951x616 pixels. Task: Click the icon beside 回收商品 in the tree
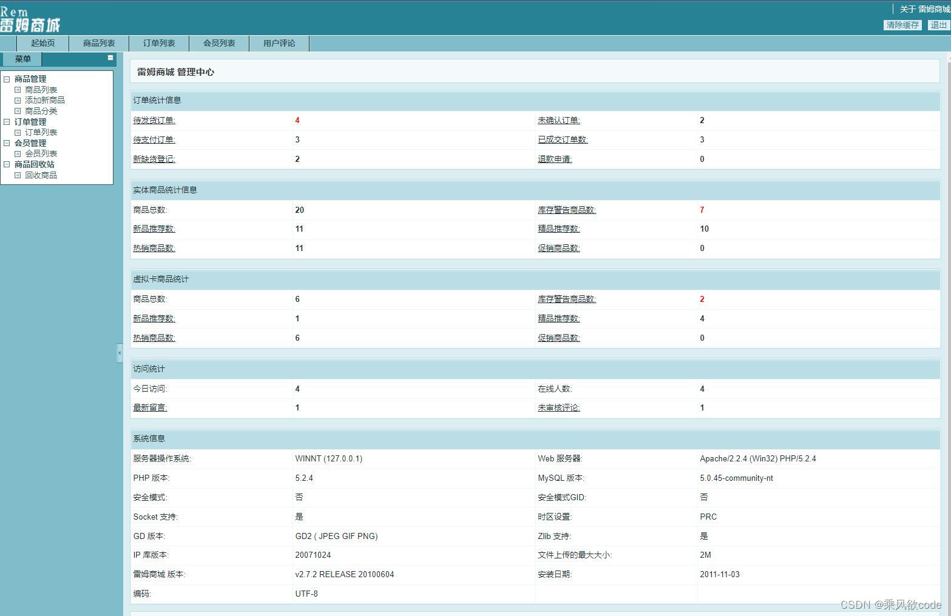tap(18, 175)
